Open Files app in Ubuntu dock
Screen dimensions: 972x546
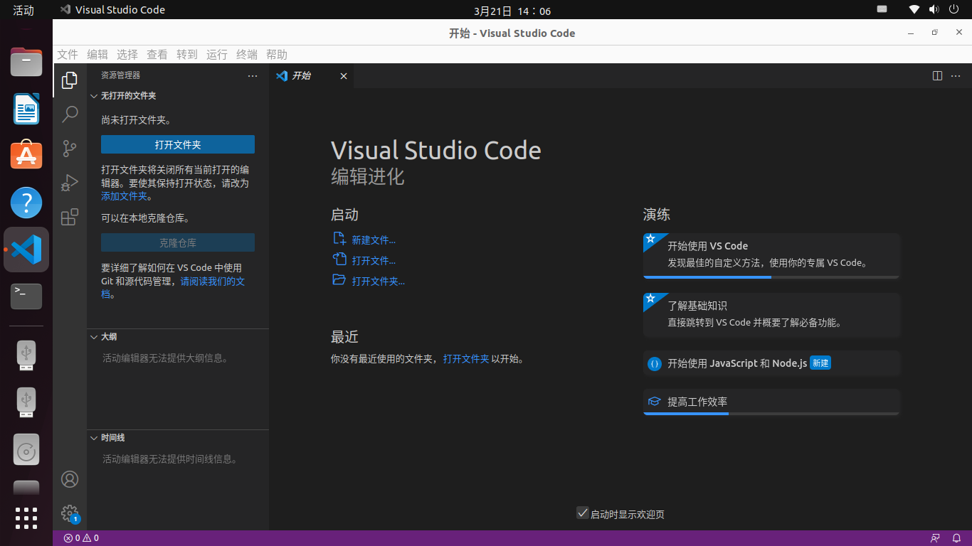[x=26, y=62]
